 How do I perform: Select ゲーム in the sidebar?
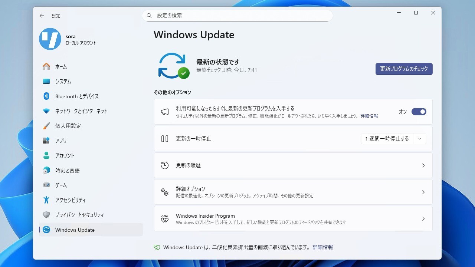(x=91, y=185)
